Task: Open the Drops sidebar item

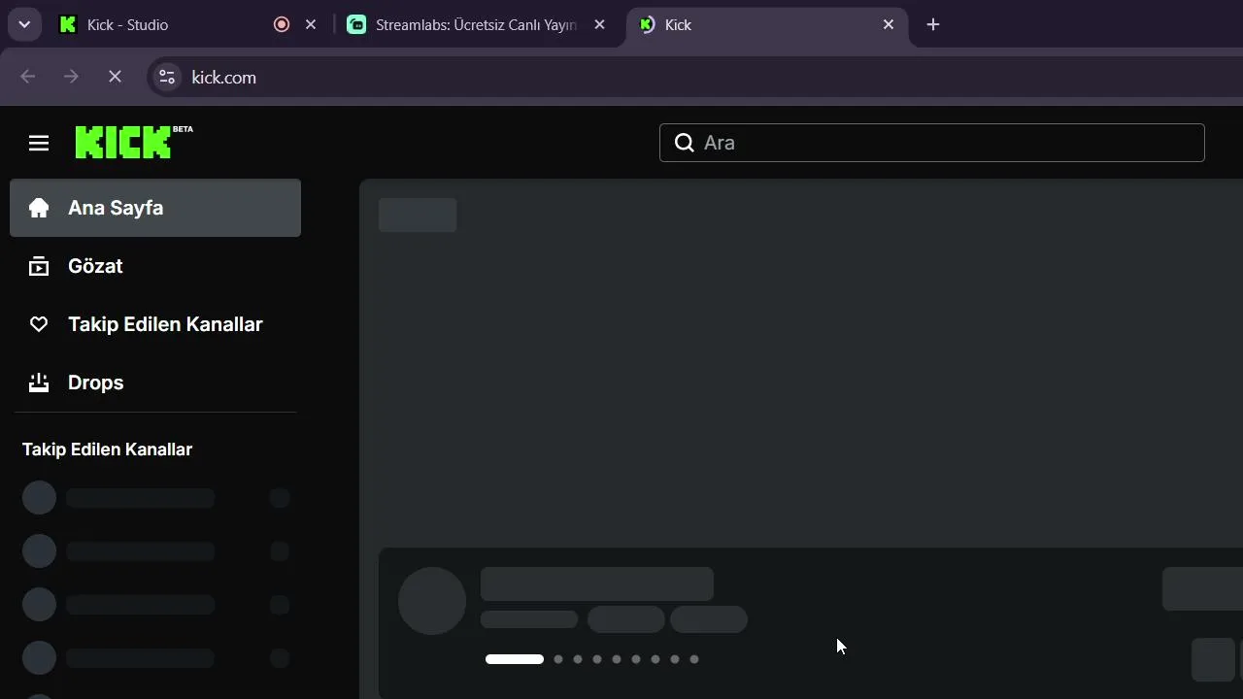Action: tap(155, 383)
